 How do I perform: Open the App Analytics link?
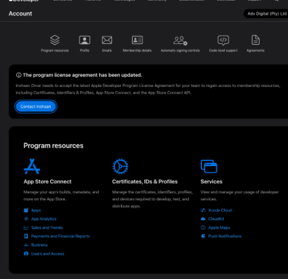pyautogui.click(x=44, y=219)
